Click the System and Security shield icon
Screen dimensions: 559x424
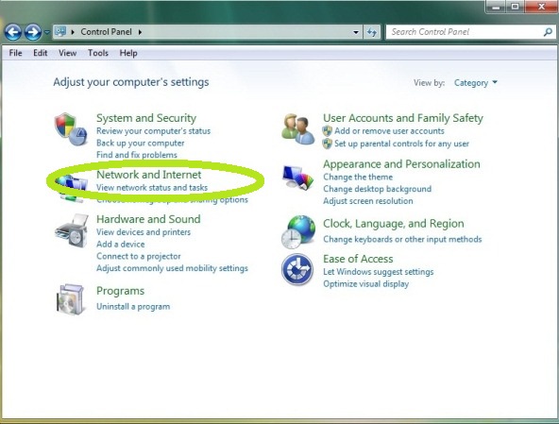(71, 128)
